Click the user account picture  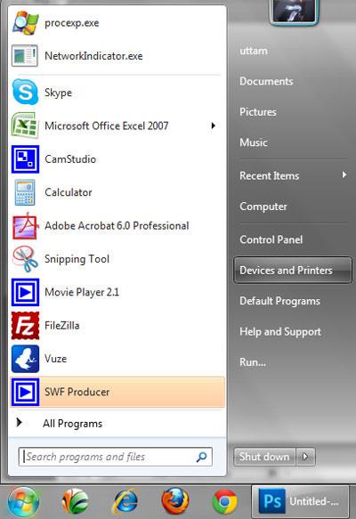tap(294, 12)
